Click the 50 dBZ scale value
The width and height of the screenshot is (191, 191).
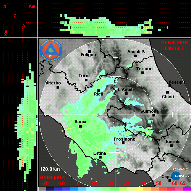coord(159,183)
